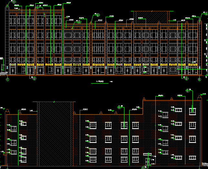Screen dimensions: 208x169
Task: Pick detail callout bubble above lower elevation's tall section
Action: [187, 91]
